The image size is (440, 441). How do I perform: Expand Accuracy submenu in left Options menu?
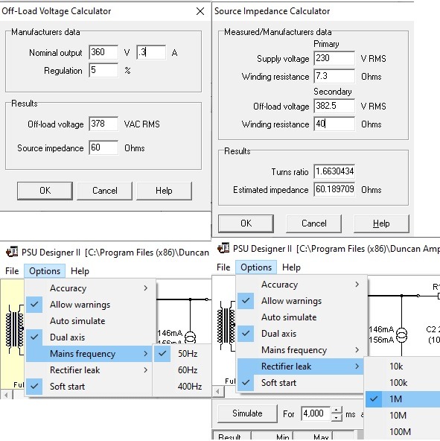pyautogui.click(x=91, y=288)
